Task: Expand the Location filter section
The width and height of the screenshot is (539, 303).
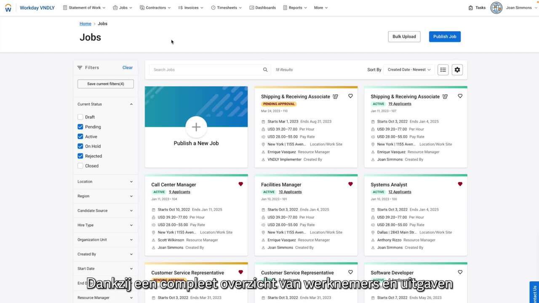Action: click(x=105, y=181)
